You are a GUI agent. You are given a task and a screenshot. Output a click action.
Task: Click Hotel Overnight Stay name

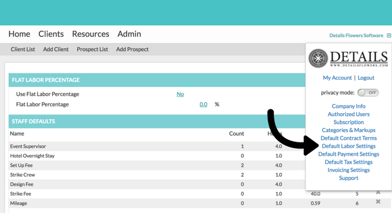click(x=32, y=155)
